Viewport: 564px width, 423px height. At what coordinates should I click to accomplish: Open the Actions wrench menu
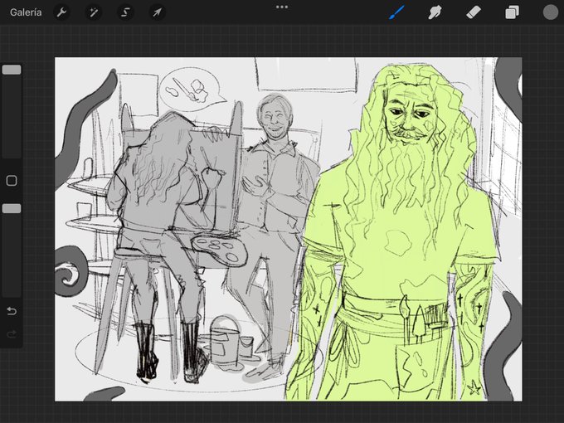click(62, 12)
